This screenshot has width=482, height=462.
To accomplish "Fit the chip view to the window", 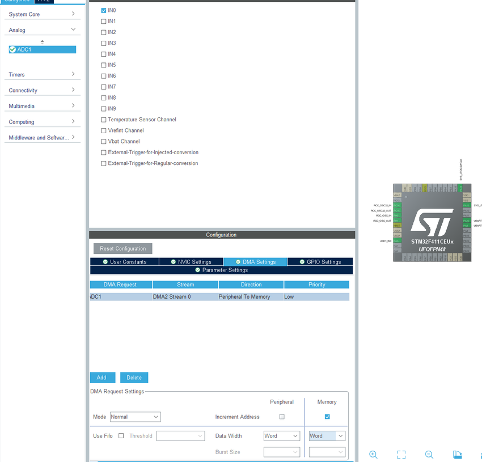I will 401,454.
